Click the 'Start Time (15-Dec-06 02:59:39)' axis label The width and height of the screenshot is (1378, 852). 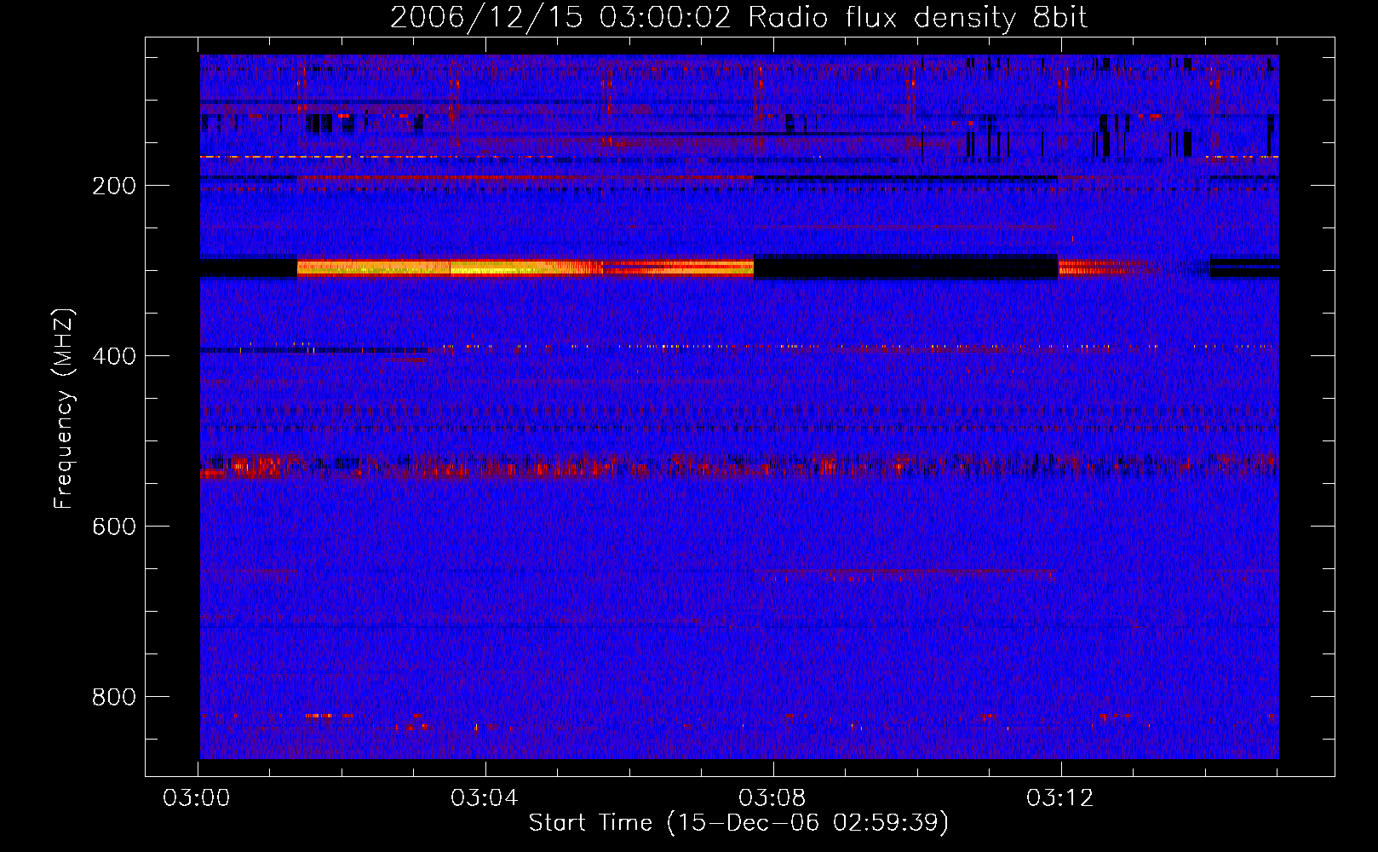738,823
